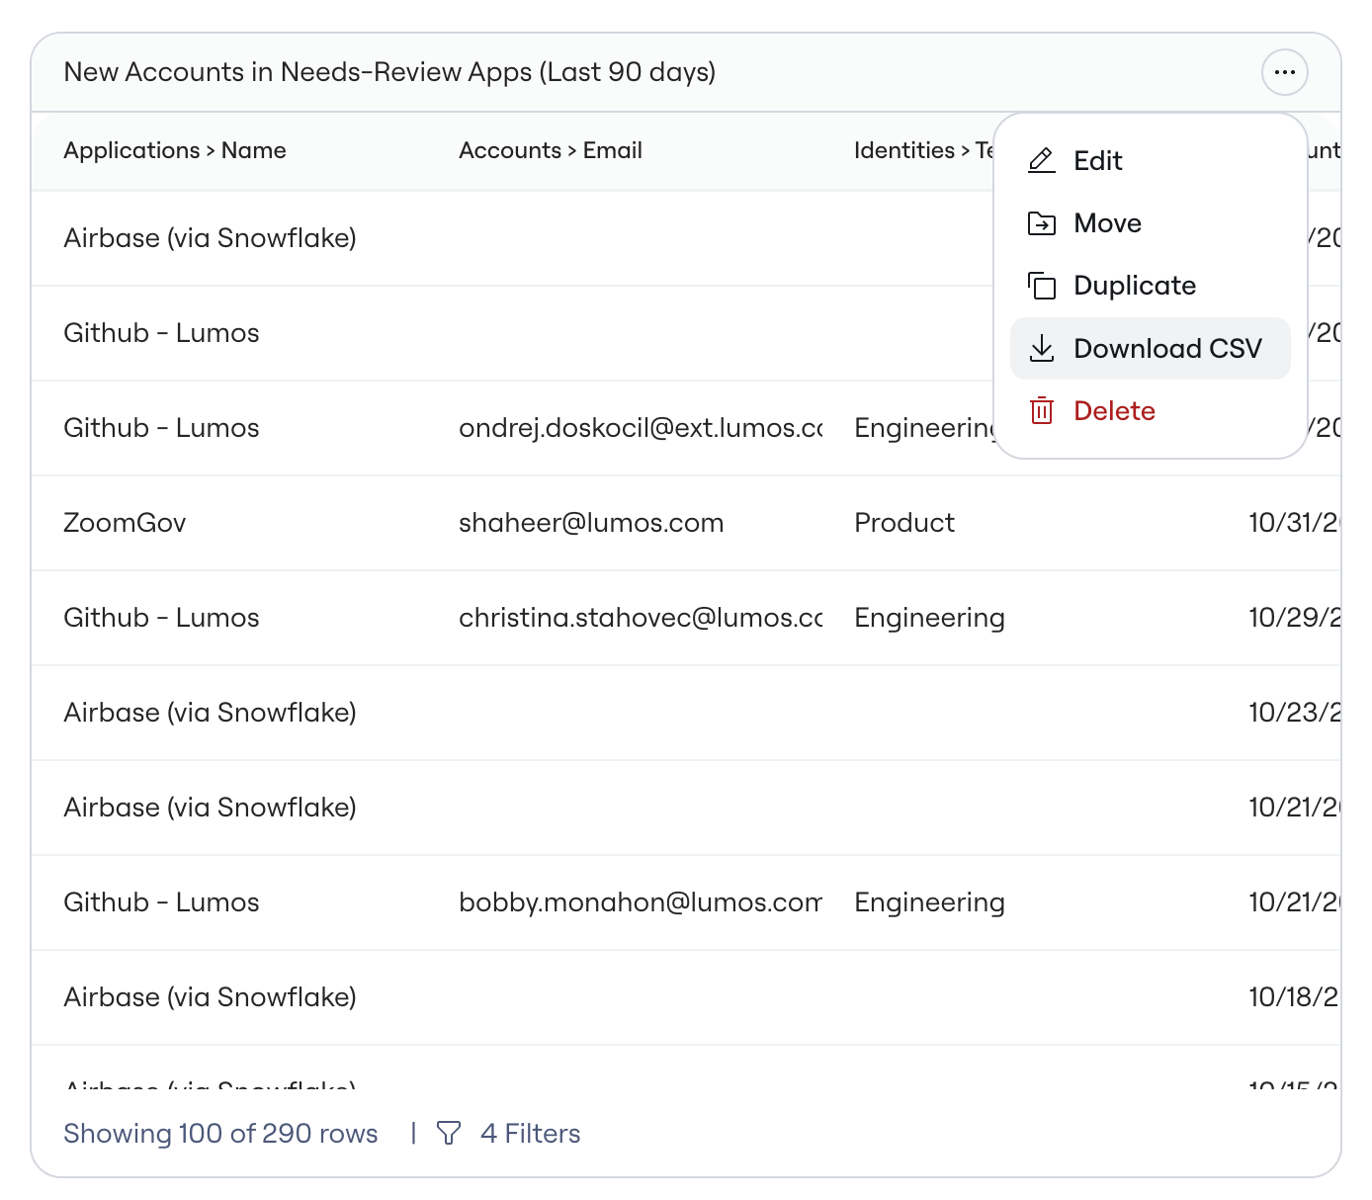The height and width of the screenshot is (1200, 1372).
Task: Select the ZoomGov application cell
Action: point(125,523)
